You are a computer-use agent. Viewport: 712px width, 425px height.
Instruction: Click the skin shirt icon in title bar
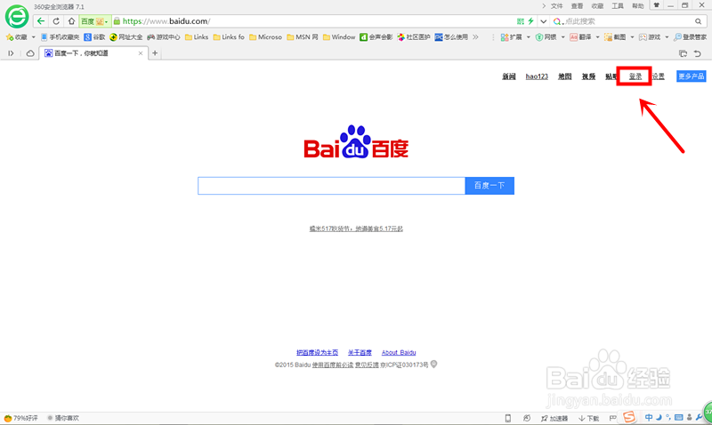pos(656,5)
